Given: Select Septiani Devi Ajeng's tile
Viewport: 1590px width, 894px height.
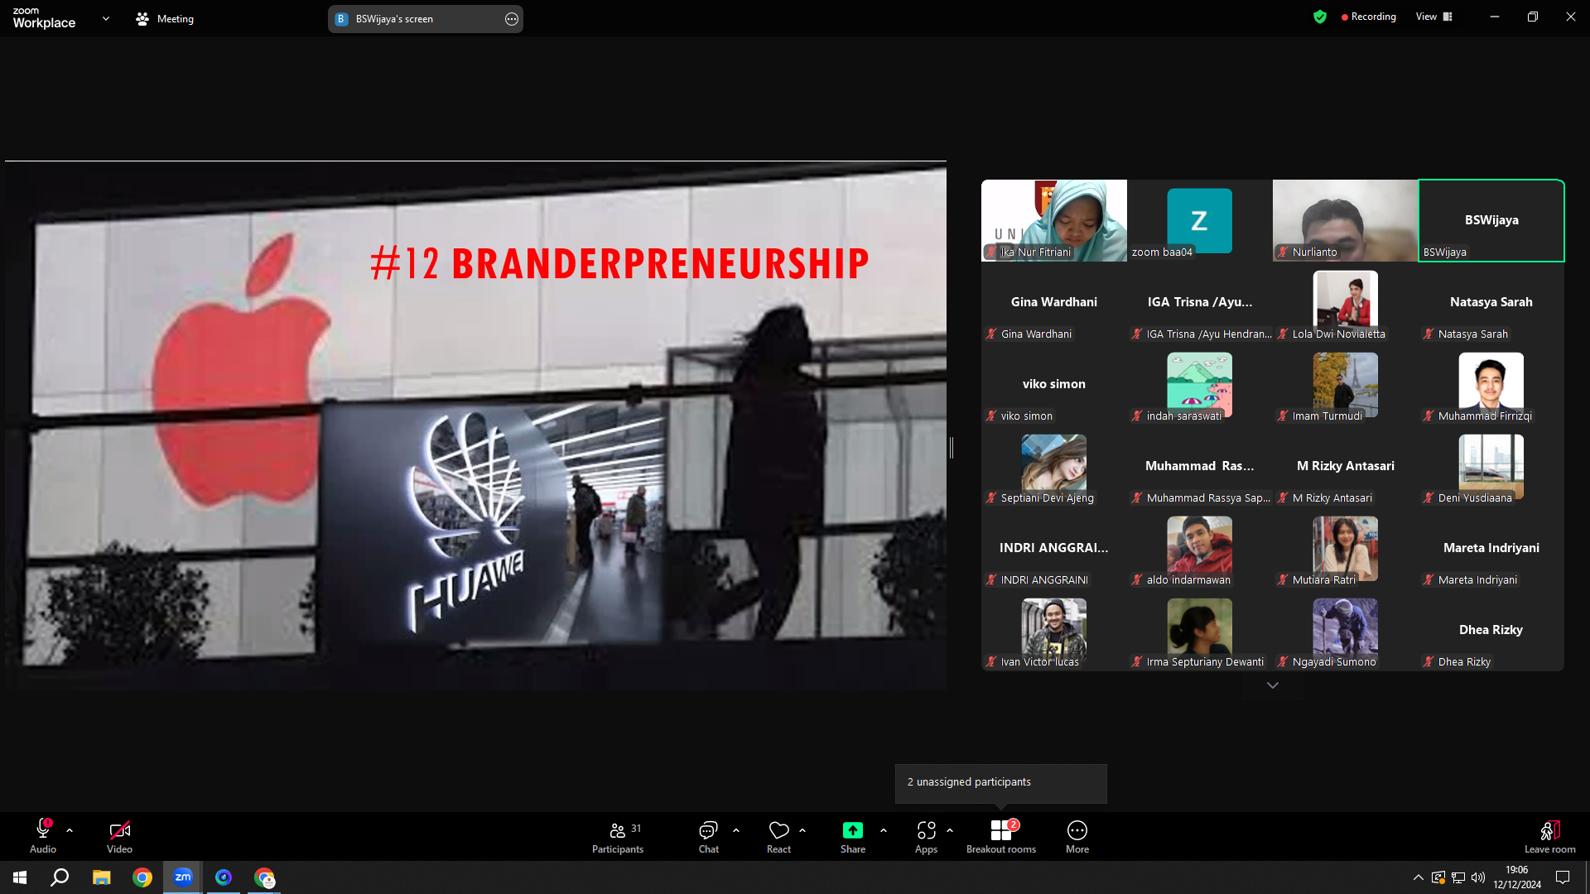Looking at the screenshot, I should [1054, 466].
